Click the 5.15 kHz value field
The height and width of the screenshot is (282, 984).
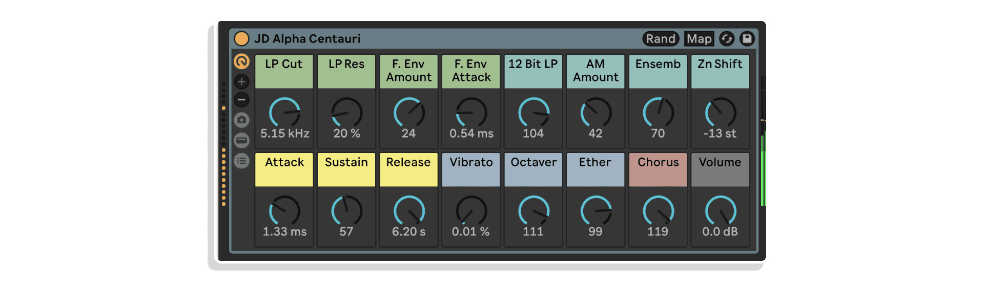(284, 134)
